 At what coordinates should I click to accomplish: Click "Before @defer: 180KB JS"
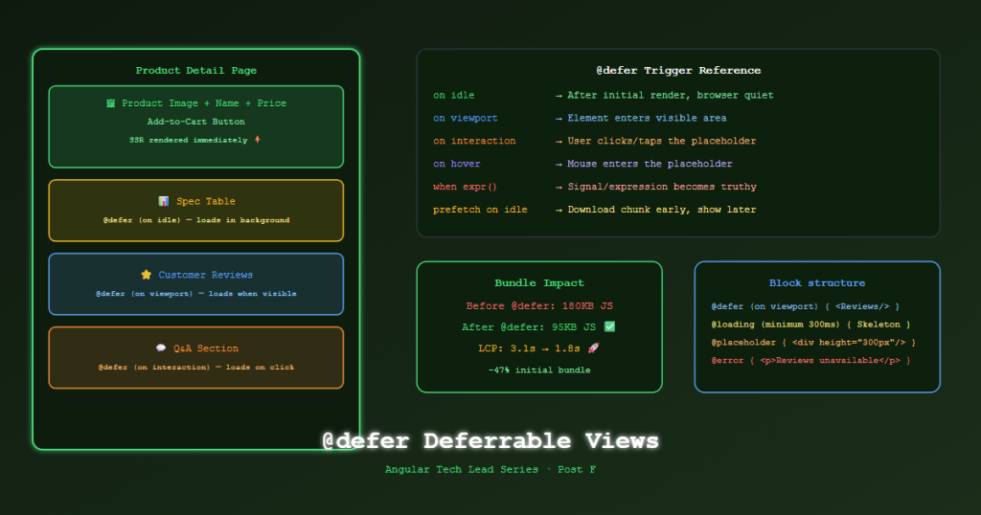pos(539,306)
